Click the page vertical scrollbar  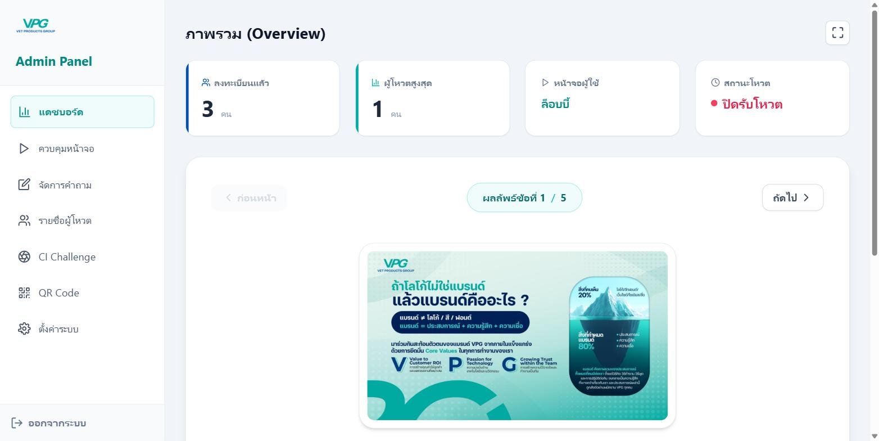[874, 132]
